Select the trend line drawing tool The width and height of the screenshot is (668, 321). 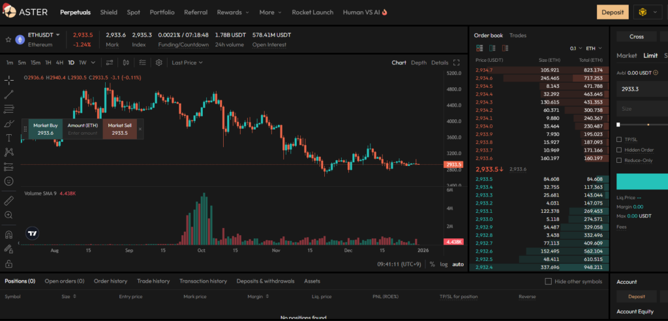pos(8,94)
